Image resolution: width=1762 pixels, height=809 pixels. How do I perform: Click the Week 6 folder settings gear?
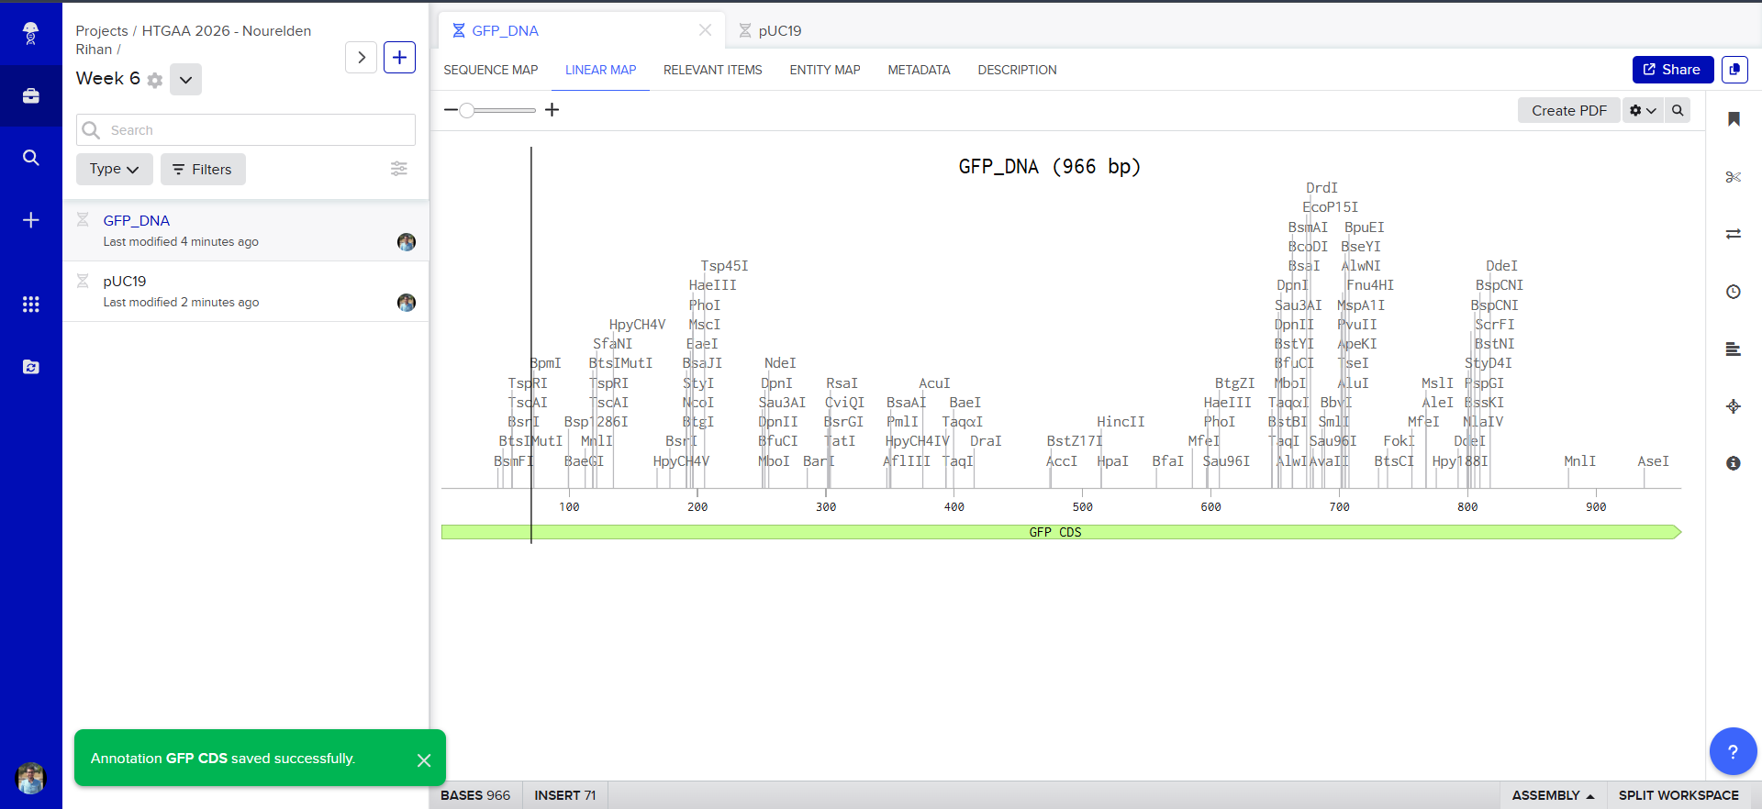pyautogui.click(x=155, y=80)
